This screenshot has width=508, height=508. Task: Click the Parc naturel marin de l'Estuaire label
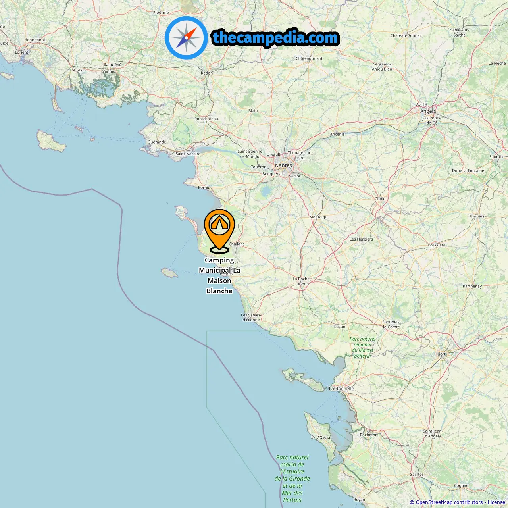point(292,479)
